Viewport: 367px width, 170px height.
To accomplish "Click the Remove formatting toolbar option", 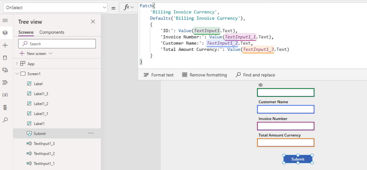I will click(x=204, y=75).
